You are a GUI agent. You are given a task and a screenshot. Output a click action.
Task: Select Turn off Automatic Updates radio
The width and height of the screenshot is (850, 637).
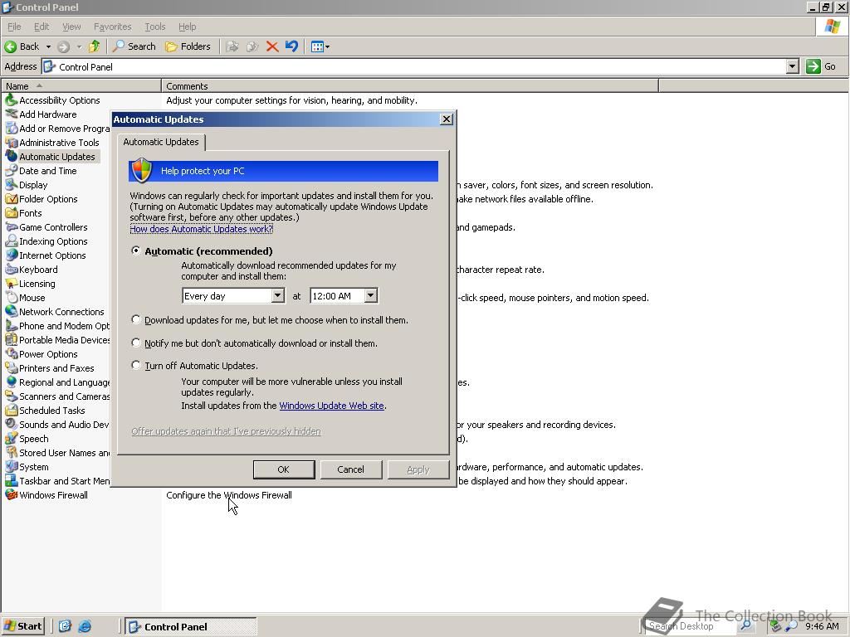coord(136,365)
